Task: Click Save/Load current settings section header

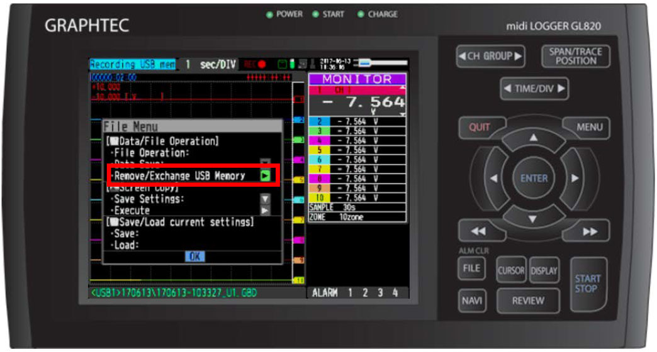Action: coord(180,222)
